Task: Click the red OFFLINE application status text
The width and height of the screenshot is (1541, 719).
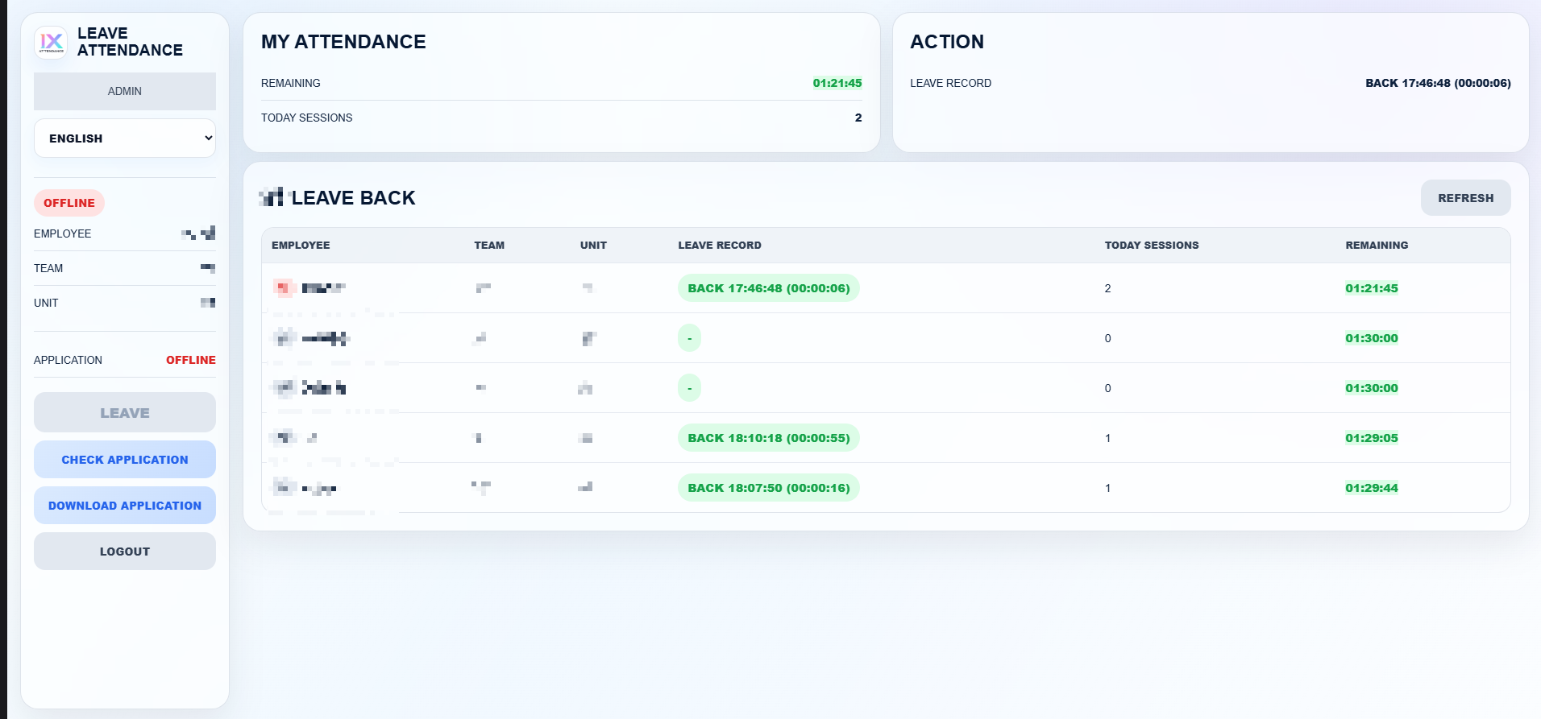Action: [191, 360]
